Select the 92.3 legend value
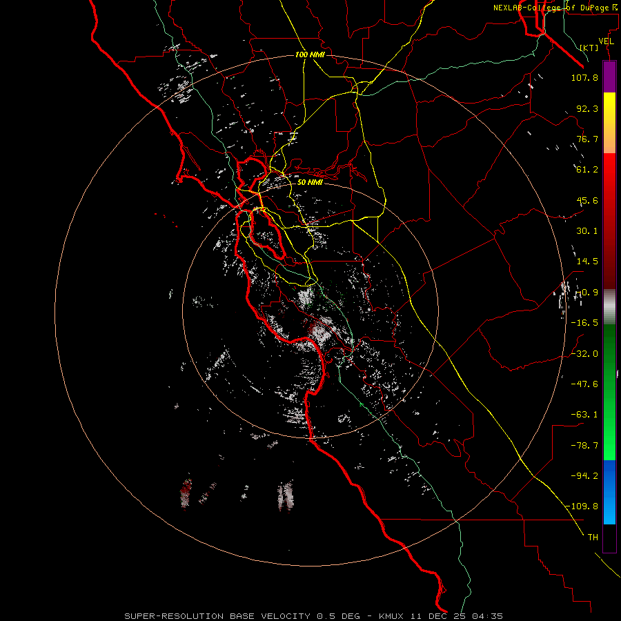This screenshot has height=621, width=621. pos(587,108)
